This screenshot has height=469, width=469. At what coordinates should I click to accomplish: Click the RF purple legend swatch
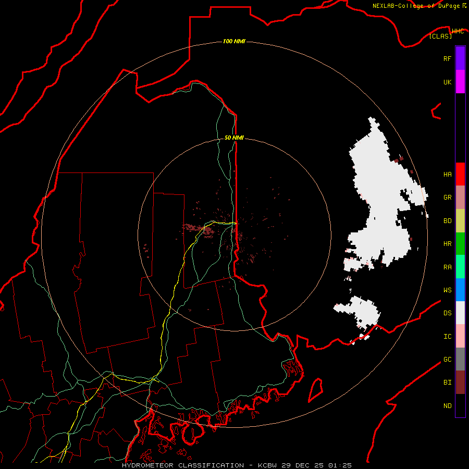pyautogui.click(x=460, y=58)
